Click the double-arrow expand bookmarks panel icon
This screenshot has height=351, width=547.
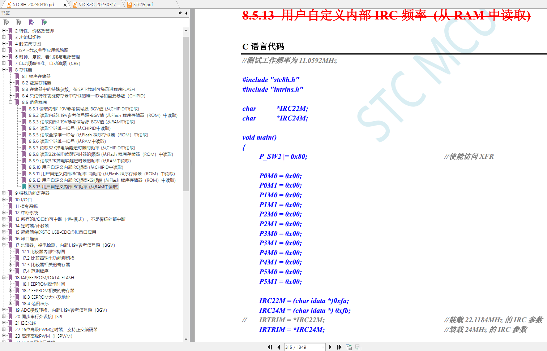pos(180,13)
